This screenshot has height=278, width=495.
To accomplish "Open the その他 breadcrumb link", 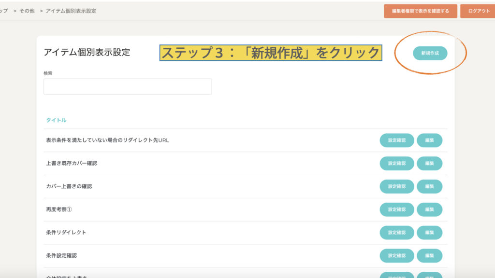I will pos(27,11).
